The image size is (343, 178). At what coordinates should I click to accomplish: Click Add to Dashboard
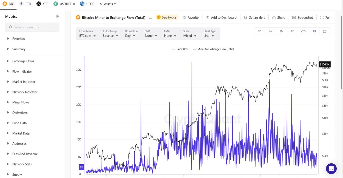[221, 17]
